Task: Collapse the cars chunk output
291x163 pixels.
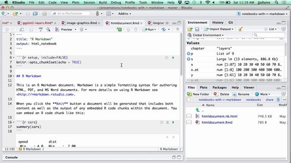Action: pos(167,137)
